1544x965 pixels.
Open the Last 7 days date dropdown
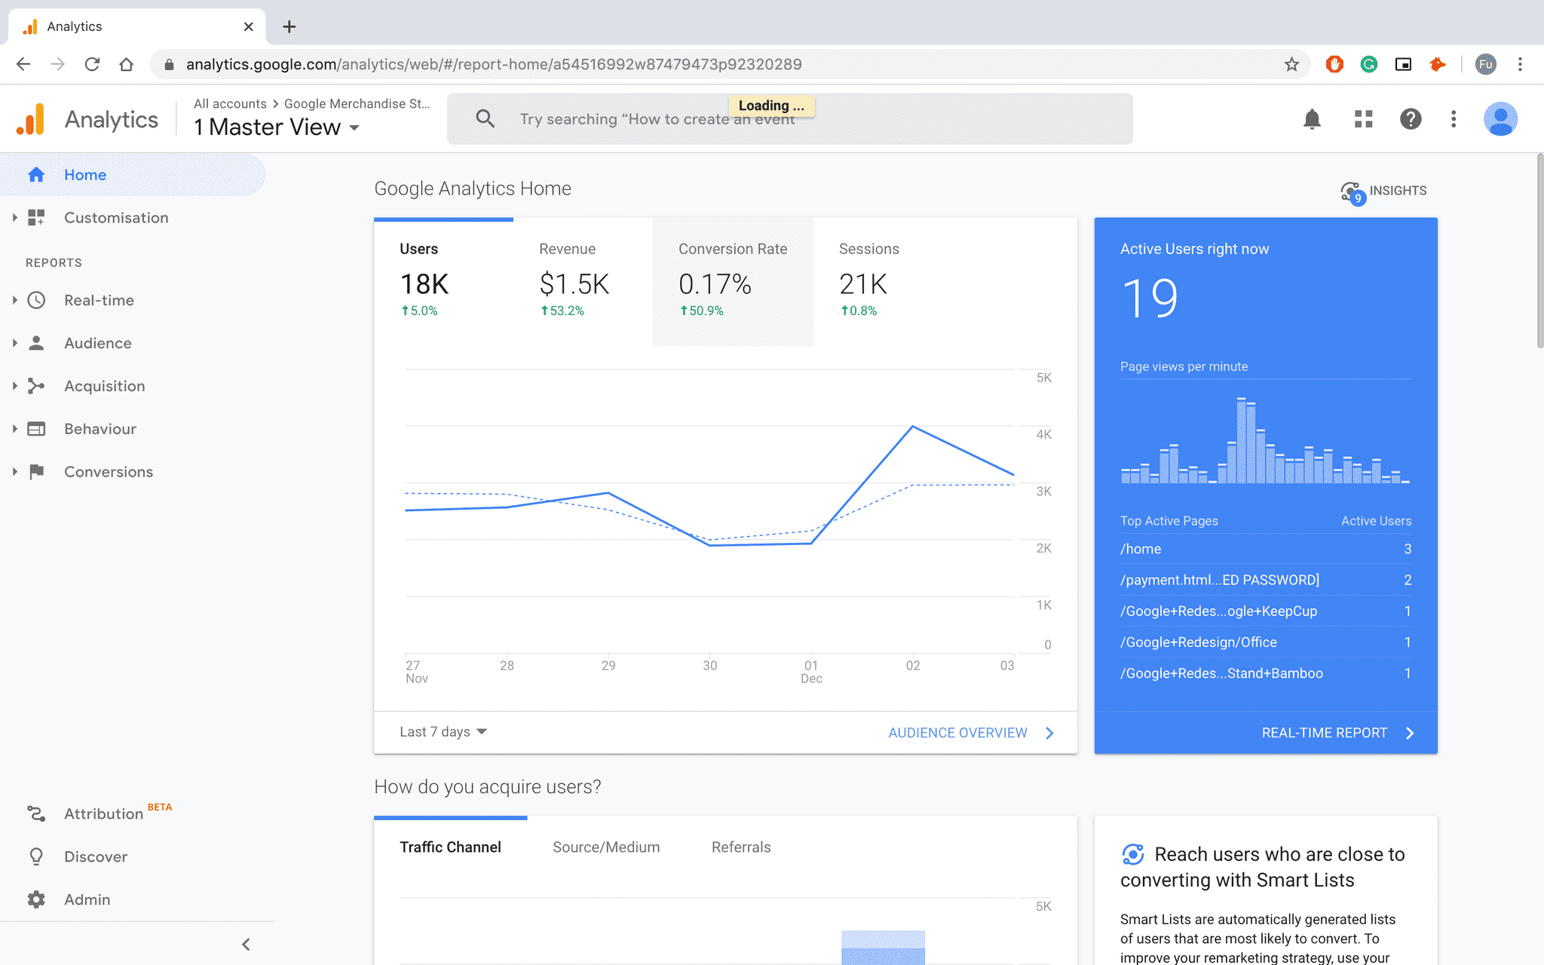click(443, 732)
